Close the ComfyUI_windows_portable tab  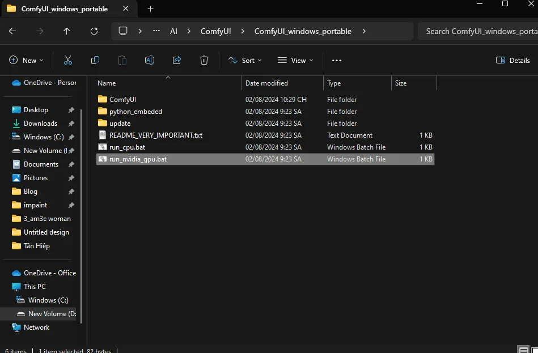[126, 8]
